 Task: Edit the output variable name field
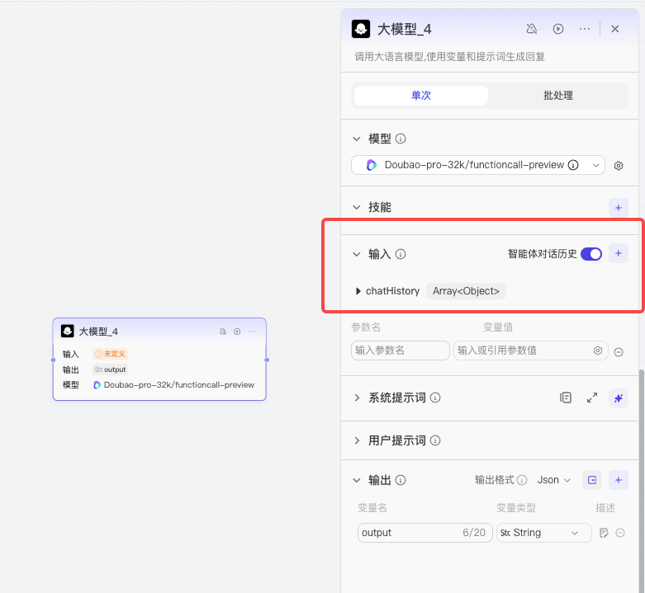(x=424, y=533)
